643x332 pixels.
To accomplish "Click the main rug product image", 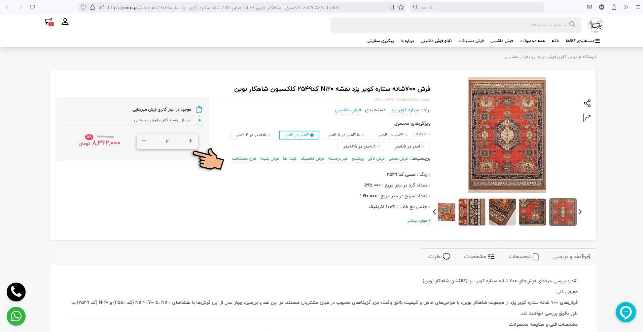I will pyautogui.click(x=507, y=135).
